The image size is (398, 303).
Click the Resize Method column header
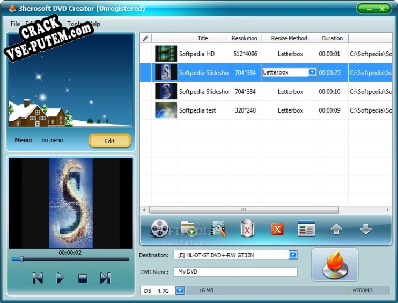(289, 38)
